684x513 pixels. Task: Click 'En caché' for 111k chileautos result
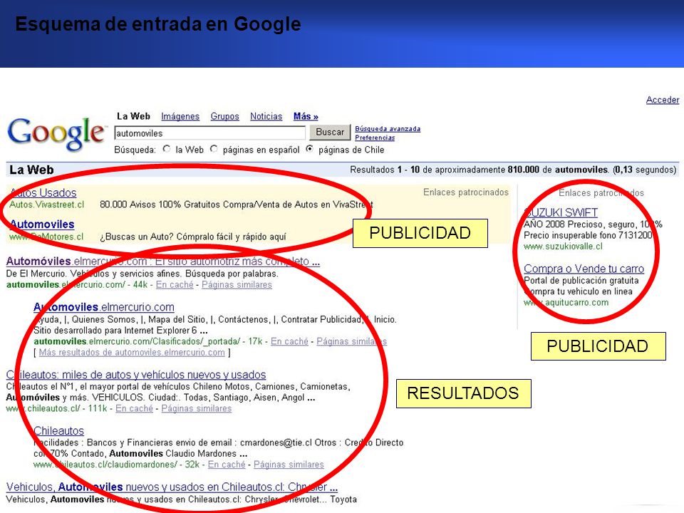[x=135, y=409]
